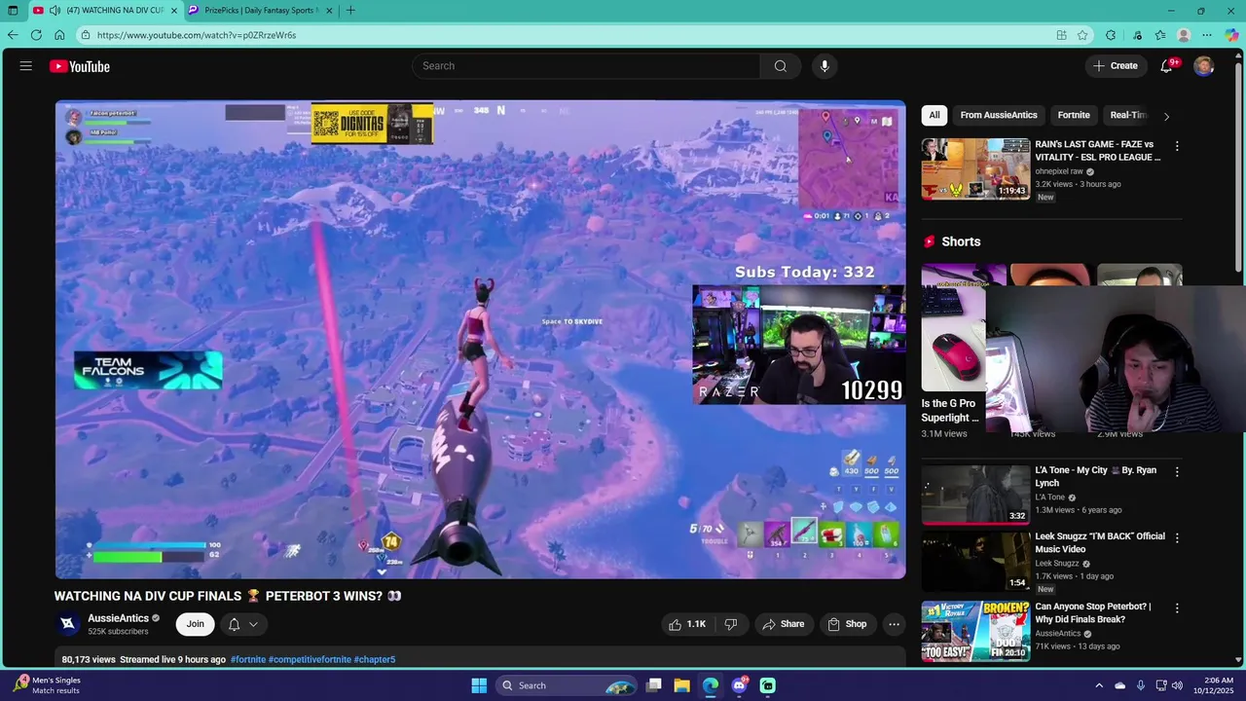This screenshot has height=701, width=1246.
Task: Open options for Leek Snuggz video
Action: click(1177, 538)
